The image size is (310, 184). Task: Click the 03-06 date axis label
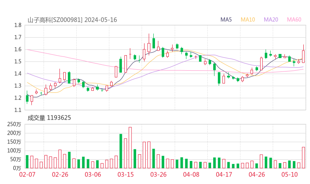tap(93, 174)
